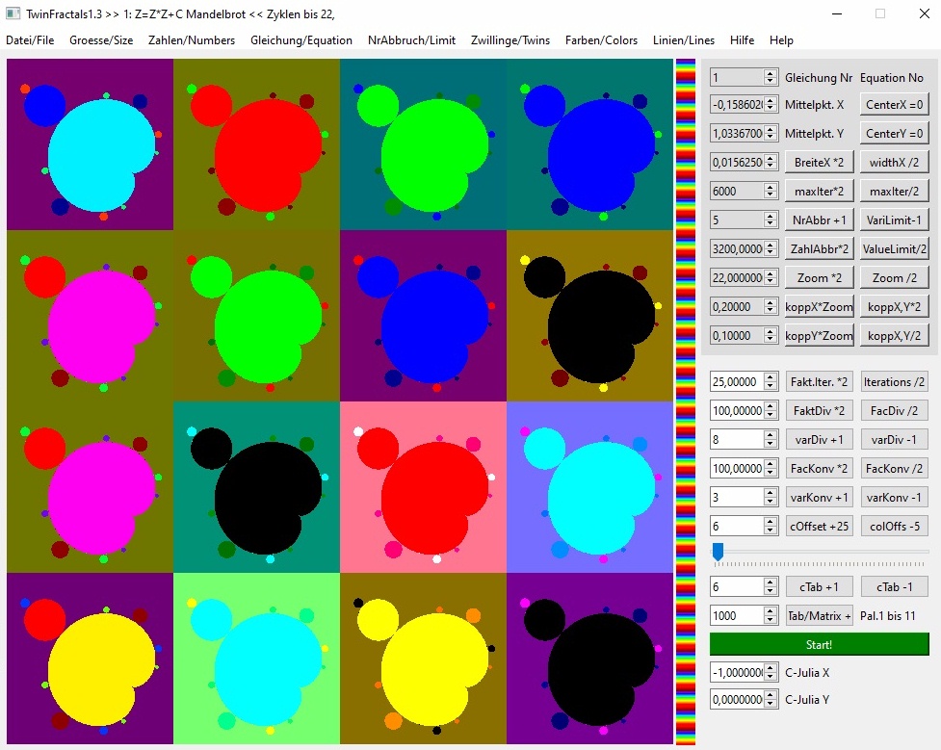Click the varDiv -1 button
941x750 pixels.
pos(894,439)
